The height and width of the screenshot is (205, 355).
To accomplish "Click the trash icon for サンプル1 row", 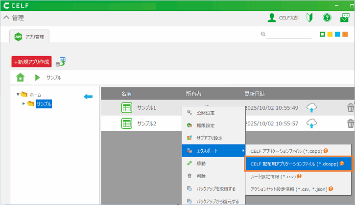I will click(x=350, y=108).
